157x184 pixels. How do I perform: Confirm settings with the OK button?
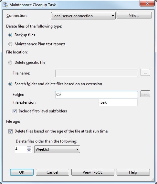(x=22, y=172)
